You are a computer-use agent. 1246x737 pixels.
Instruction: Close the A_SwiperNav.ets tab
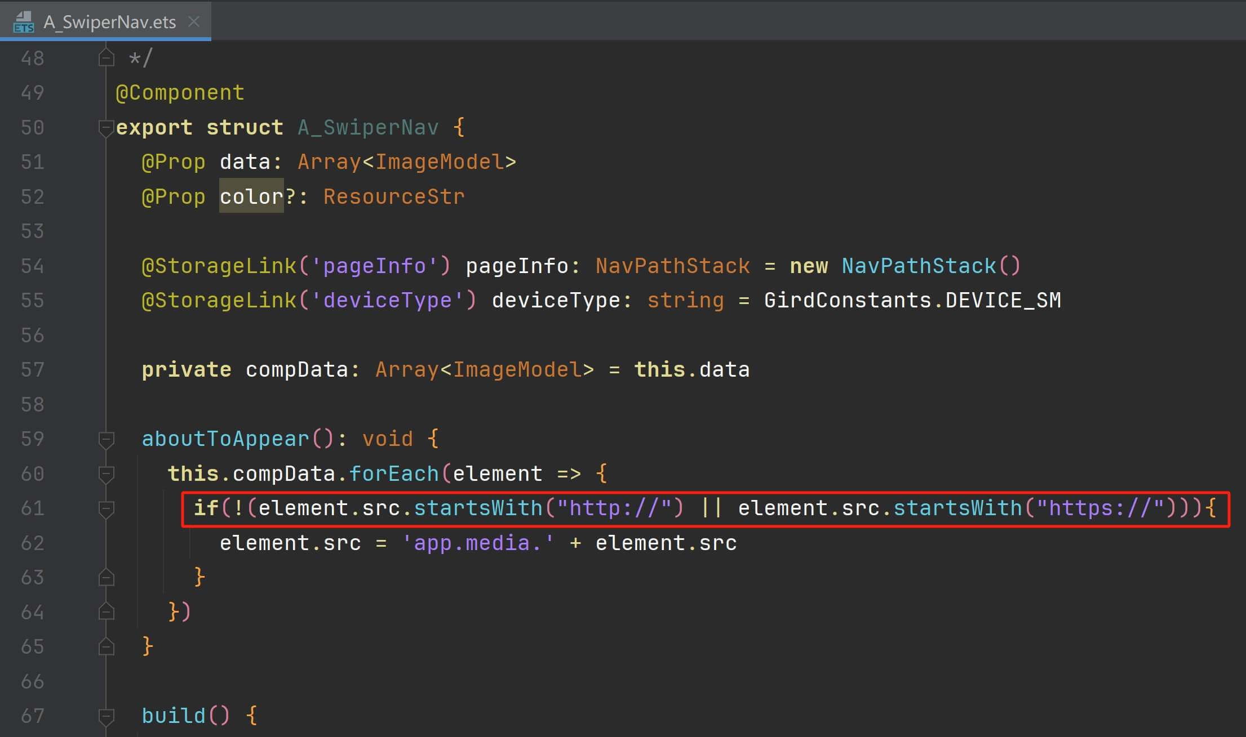pyautogui.click(x=194, y=21)
